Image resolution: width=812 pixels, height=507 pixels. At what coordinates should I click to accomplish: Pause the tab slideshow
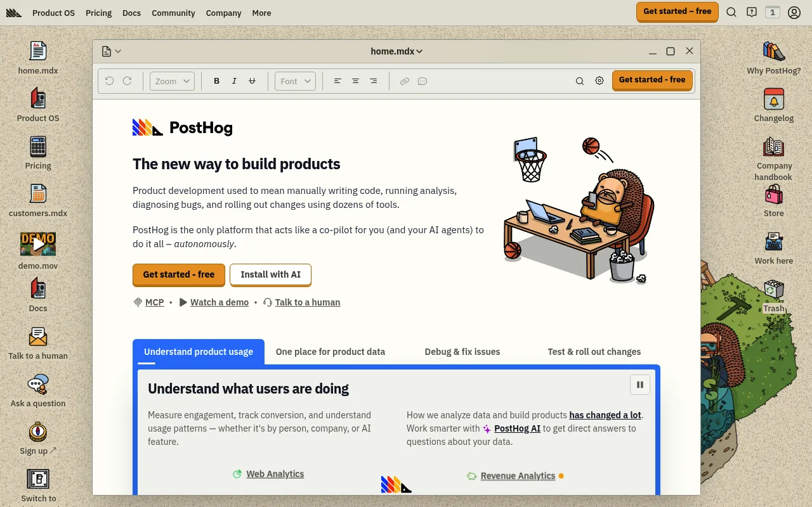pos(640,385)
